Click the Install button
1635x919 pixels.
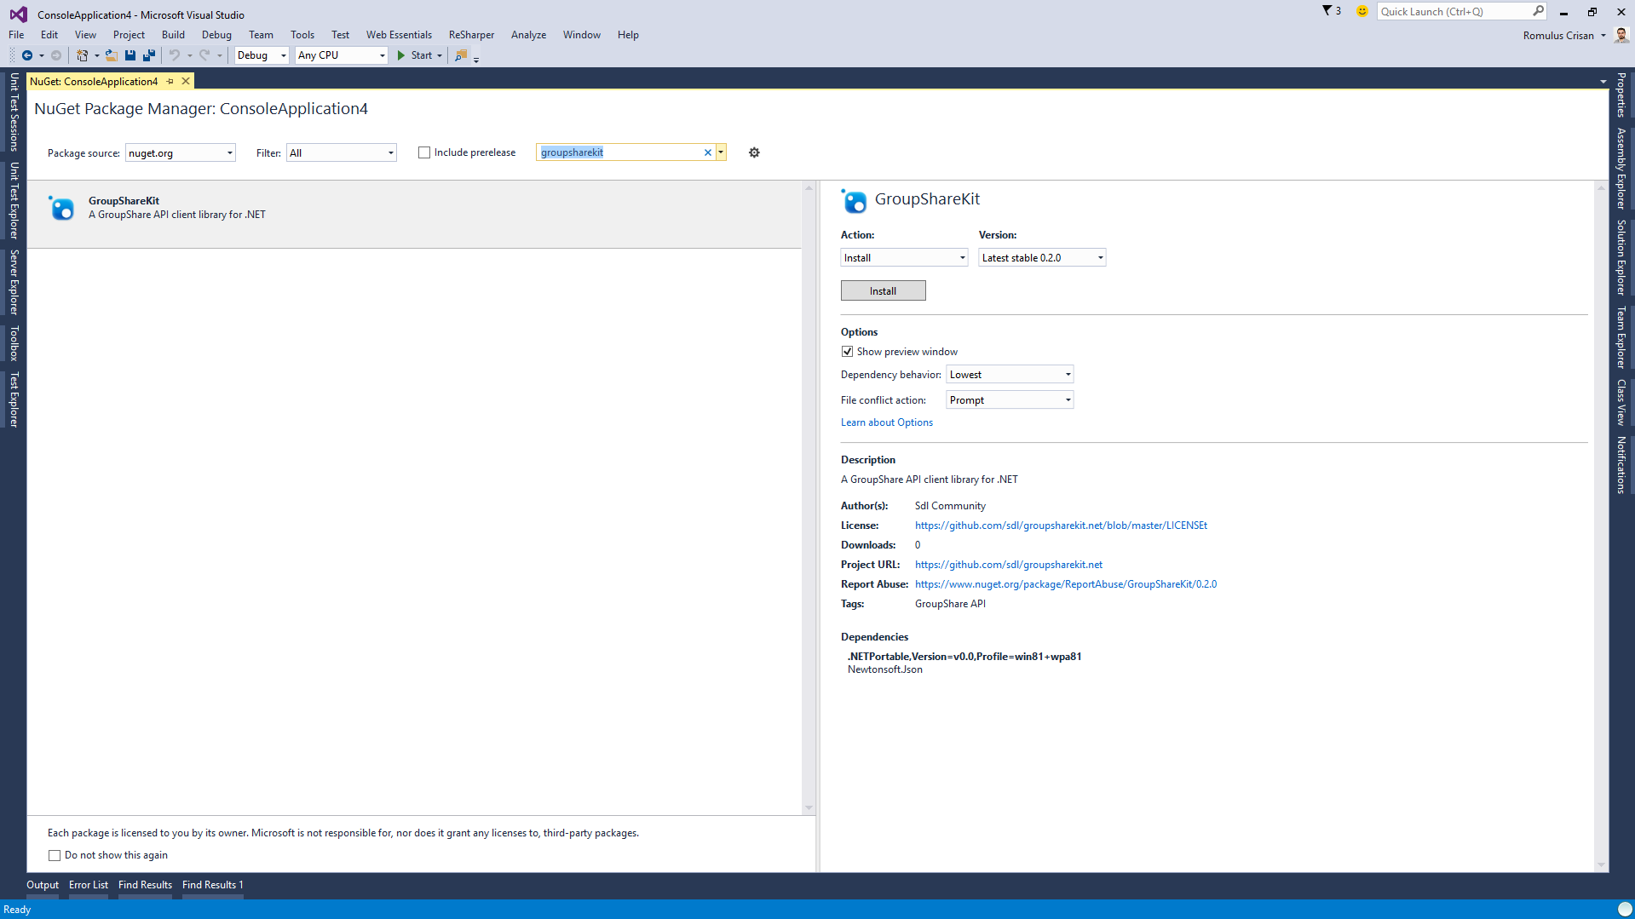883,291
